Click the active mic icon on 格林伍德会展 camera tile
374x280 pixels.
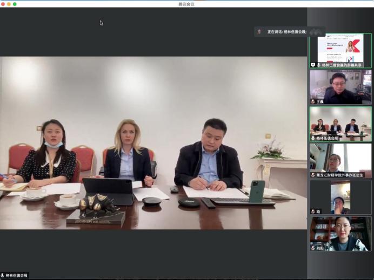(x=313, y=138)
